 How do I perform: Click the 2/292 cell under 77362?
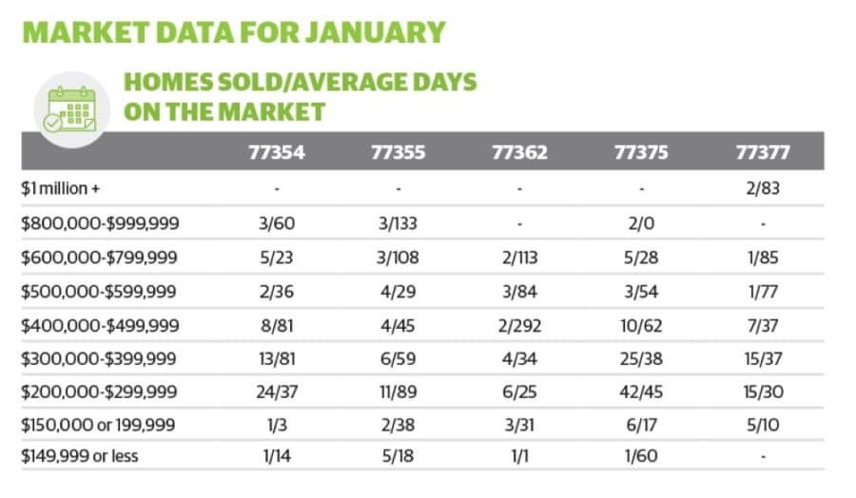(519, 326)
